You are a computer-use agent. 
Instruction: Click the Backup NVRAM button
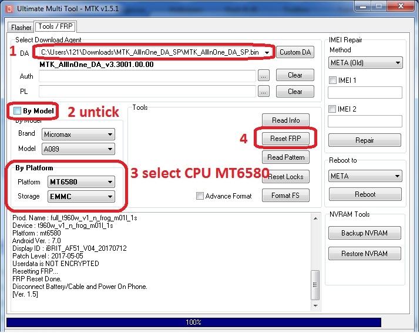pyautogui.click(x=365, y=233)
